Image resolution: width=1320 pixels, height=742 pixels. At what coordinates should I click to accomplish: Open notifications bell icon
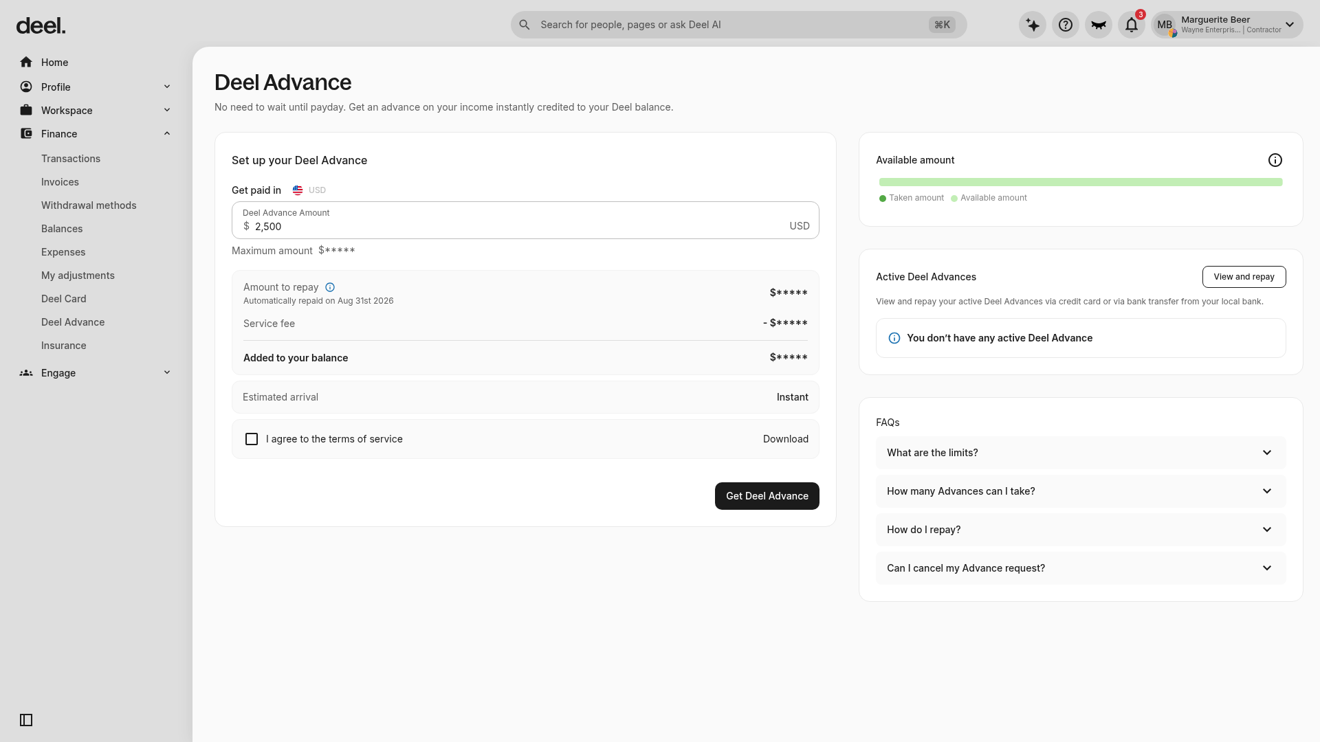[x=1132, y=25]
